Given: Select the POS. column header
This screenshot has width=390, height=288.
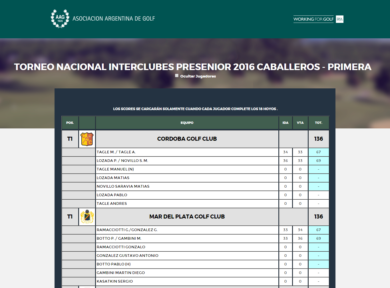Looking at the screenshot, I should (70, 123).
